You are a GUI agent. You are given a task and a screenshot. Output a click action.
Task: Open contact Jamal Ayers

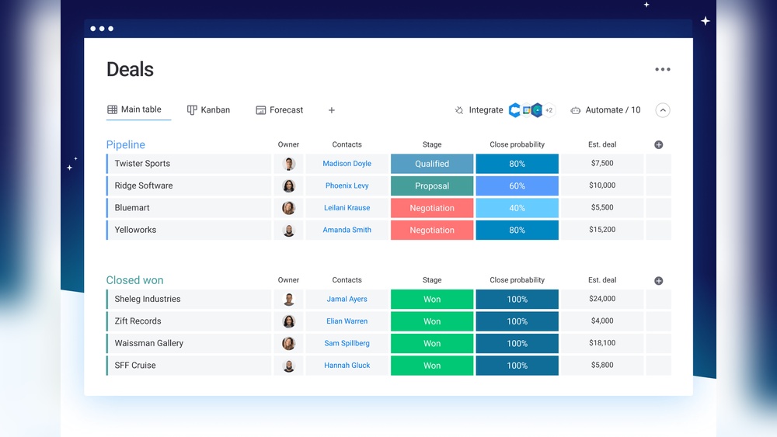point(347,299)
